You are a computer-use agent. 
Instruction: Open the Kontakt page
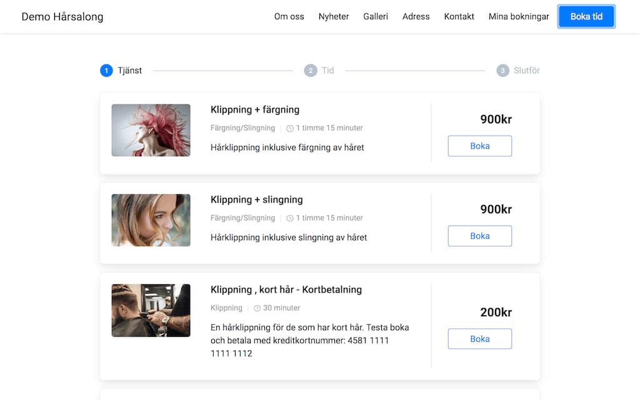(x=459, y=17)
